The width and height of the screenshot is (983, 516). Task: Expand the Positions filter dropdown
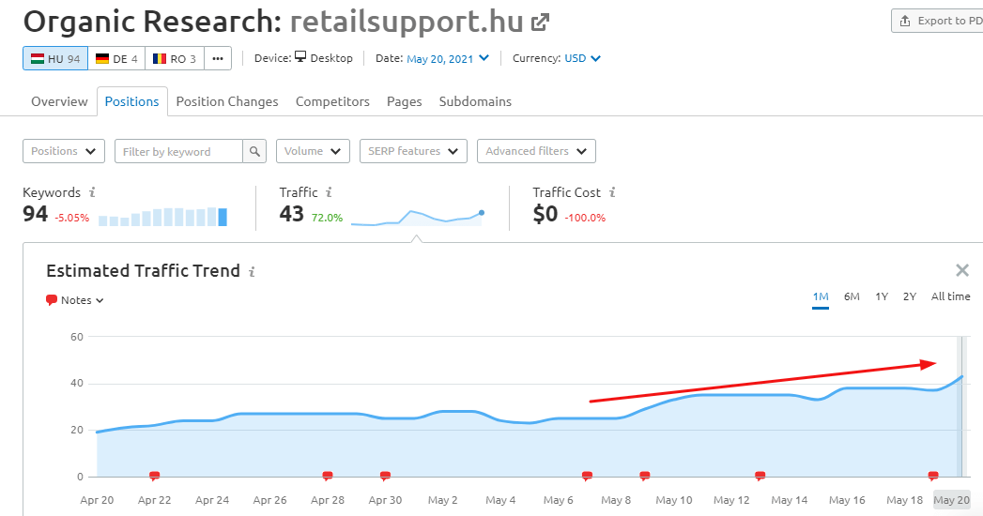pyautogui.click(x=63, y=151)
